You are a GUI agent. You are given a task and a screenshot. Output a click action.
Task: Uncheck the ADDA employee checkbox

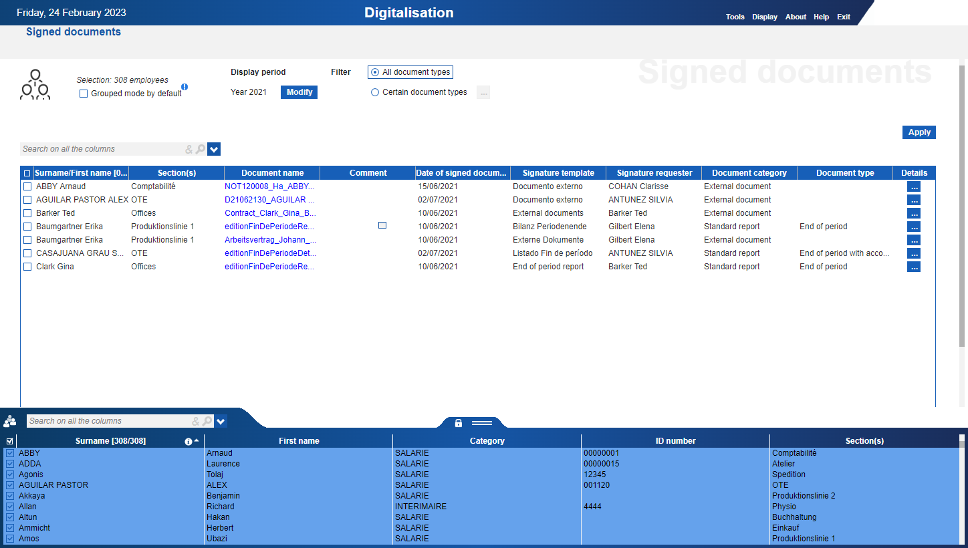(10, 464)
